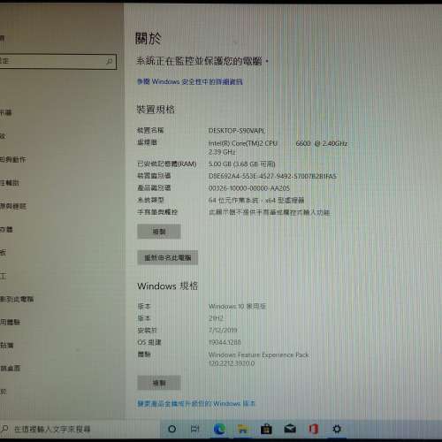Click the magnifier icon in settings search box
The height and width of the screenshot is (442, 442).
tap(110, 62)
